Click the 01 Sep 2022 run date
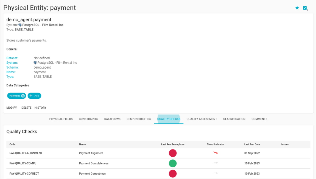The height and width of the screenshot is (179, 316). click(252, 153)
